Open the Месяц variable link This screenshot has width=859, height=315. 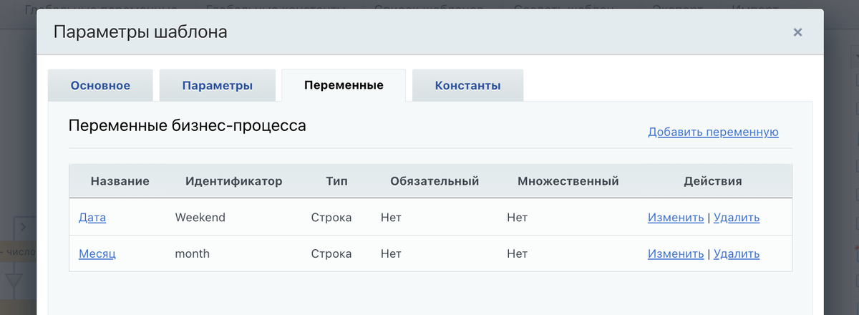(x=97, y=253)
